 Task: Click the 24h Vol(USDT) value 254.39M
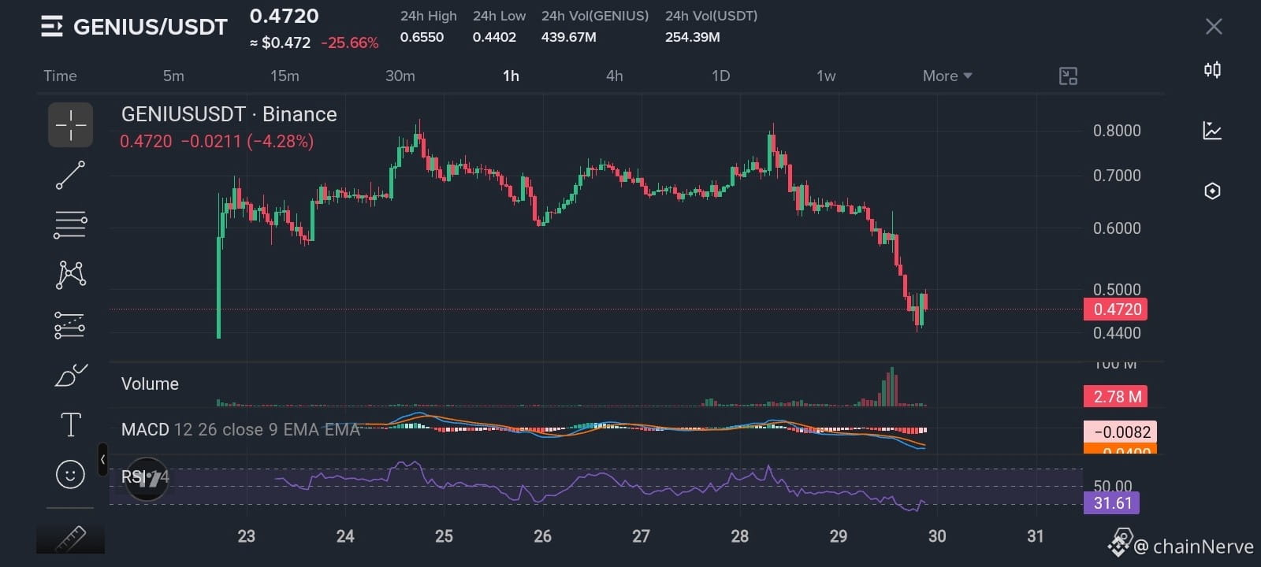692,37
